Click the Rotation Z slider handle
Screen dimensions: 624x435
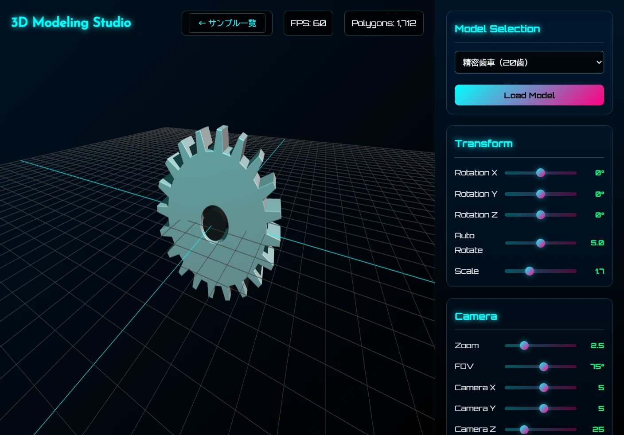tap(541, 215)
